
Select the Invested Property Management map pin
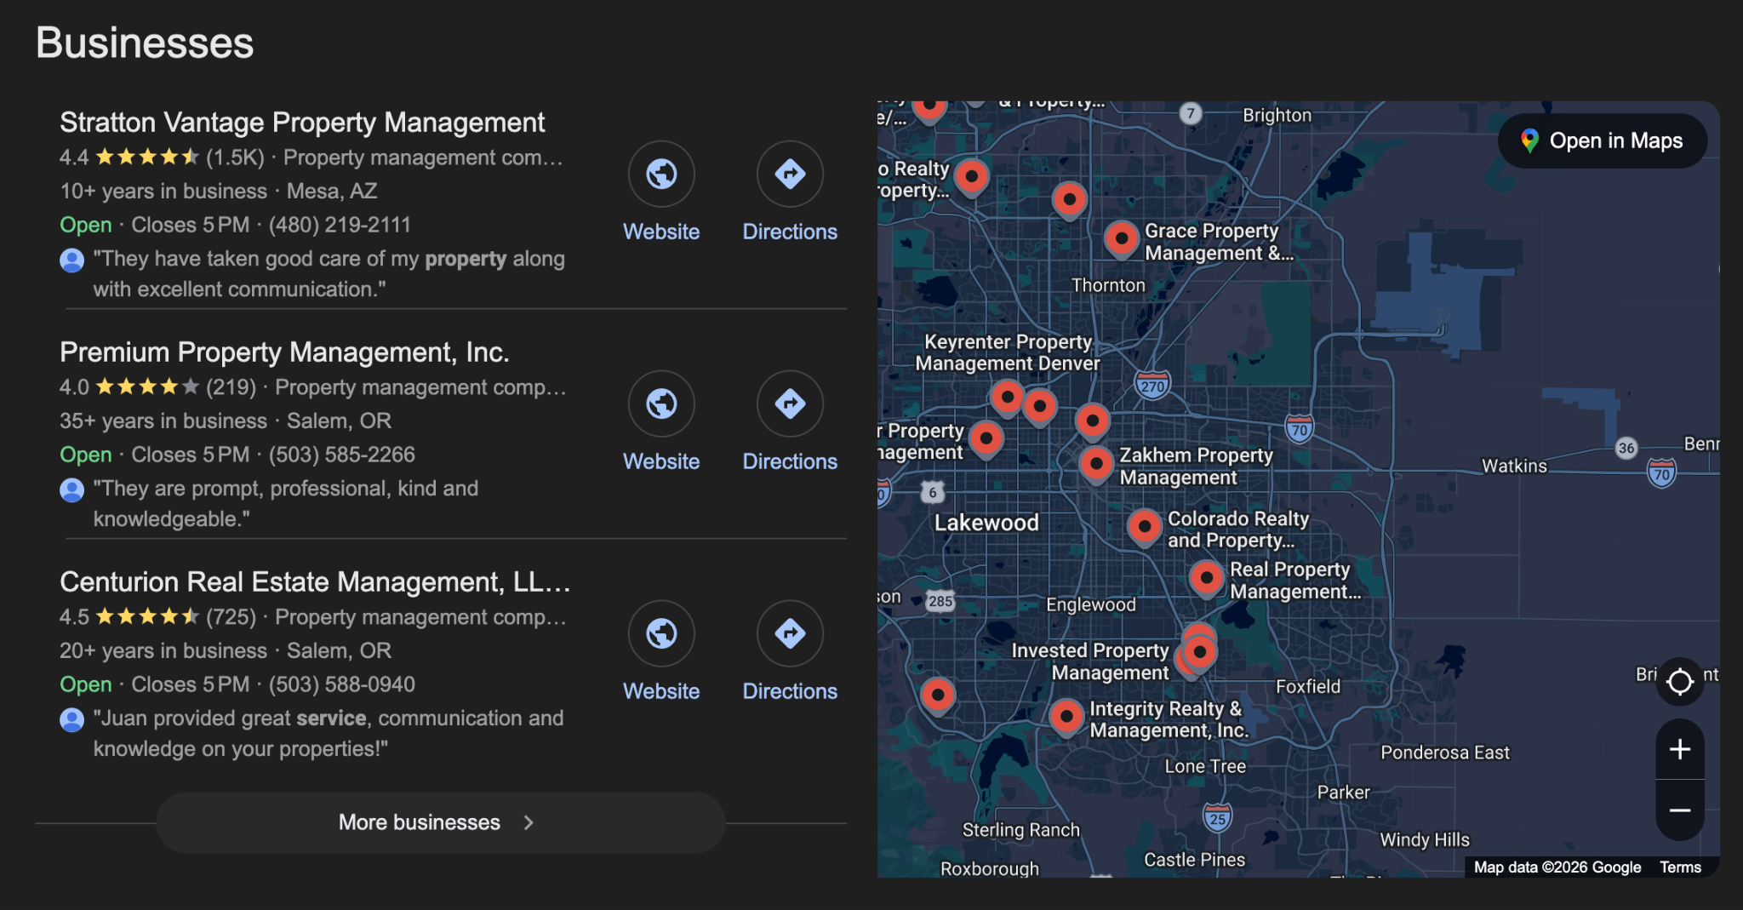(x=1199, y=652)
